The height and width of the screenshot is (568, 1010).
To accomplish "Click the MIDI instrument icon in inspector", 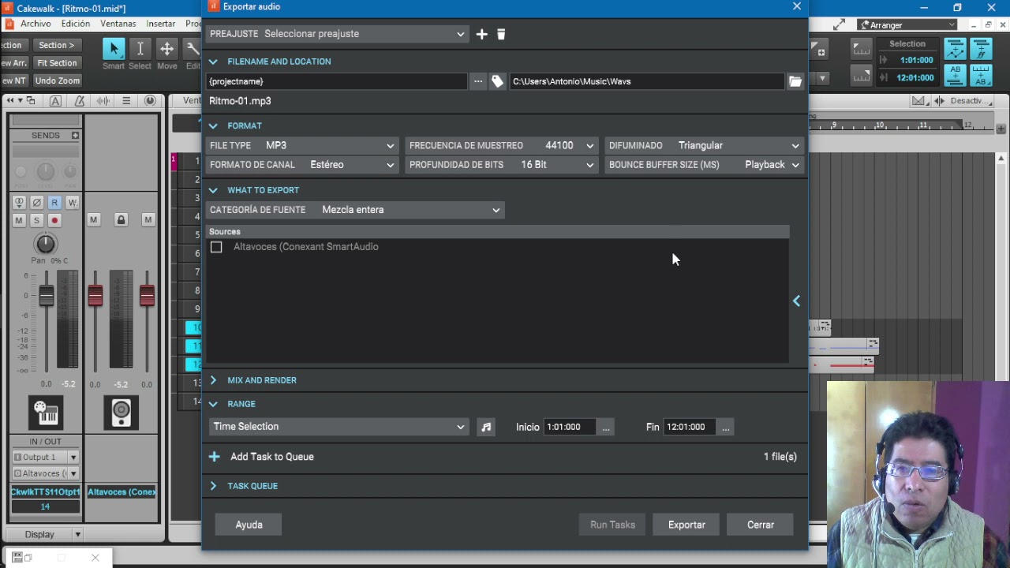I will [x=46, y=413].
